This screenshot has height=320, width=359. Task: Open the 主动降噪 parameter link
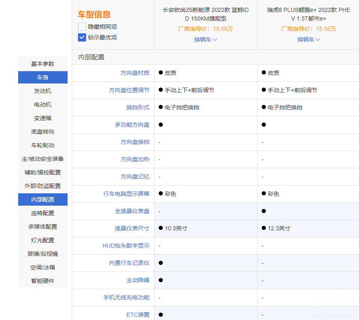click(x=138, y=280)
